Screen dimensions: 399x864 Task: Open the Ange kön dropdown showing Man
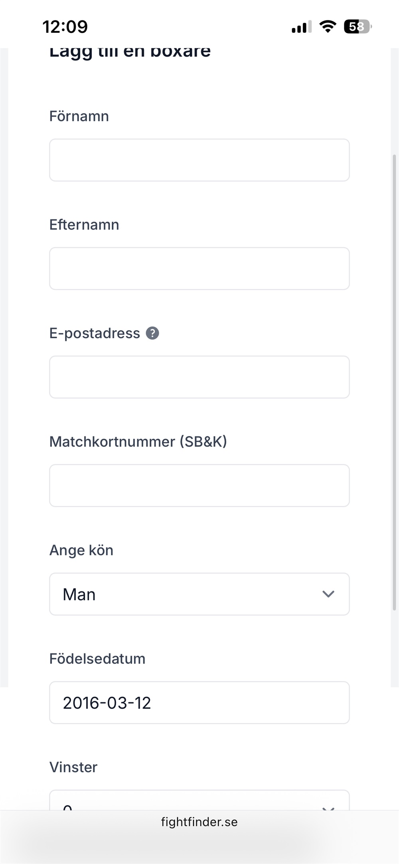tap(199, 594)
